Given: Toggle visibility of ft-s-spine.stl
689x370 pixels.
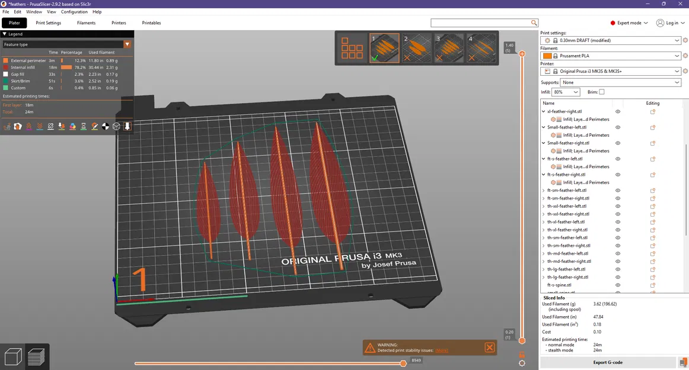Looking at the screenshot, I should [618, 285].
